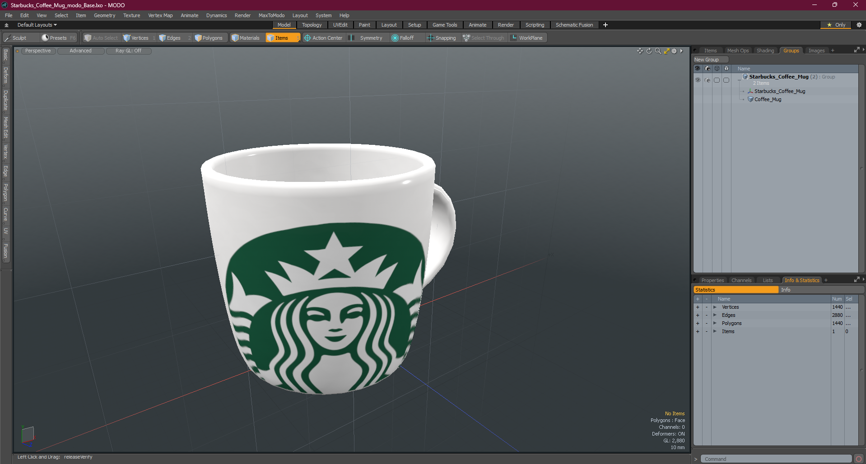Image resolution: width=866 pixels, height=464 pixels.
Task: Open the viewport settings gear
Action: [x=674, y=51]
